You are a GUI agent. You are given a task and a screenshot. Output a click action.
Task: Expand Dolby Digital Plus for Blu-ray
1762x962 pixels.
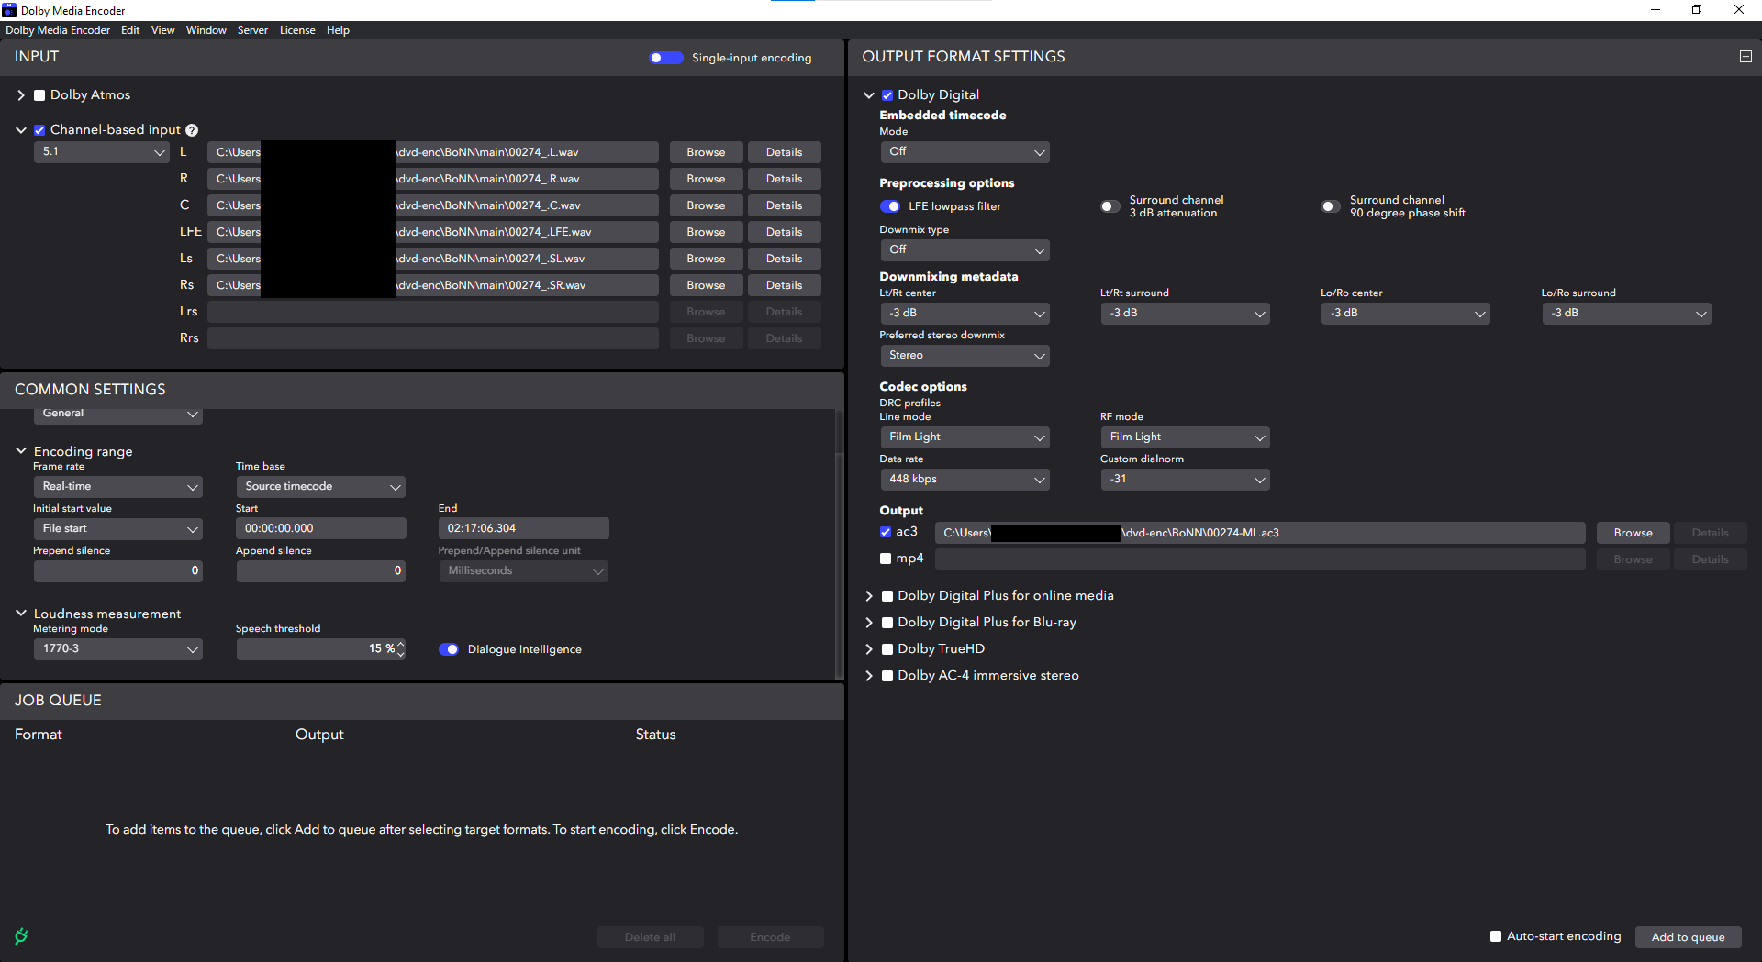869,623
